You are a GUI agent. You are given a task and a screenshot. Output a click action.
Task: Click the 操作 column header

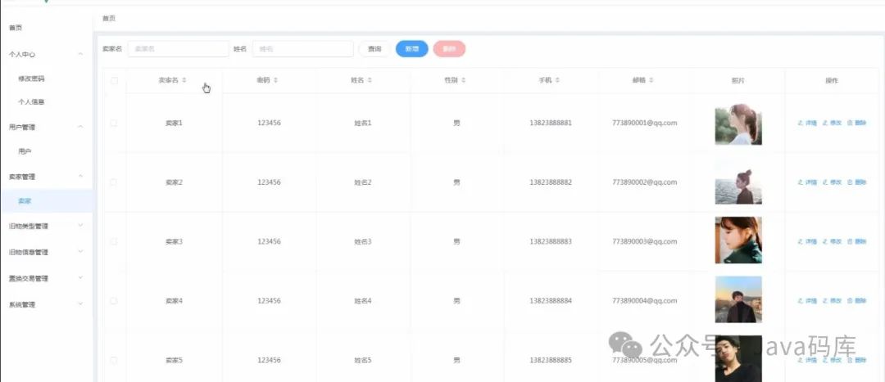point(832,80)
